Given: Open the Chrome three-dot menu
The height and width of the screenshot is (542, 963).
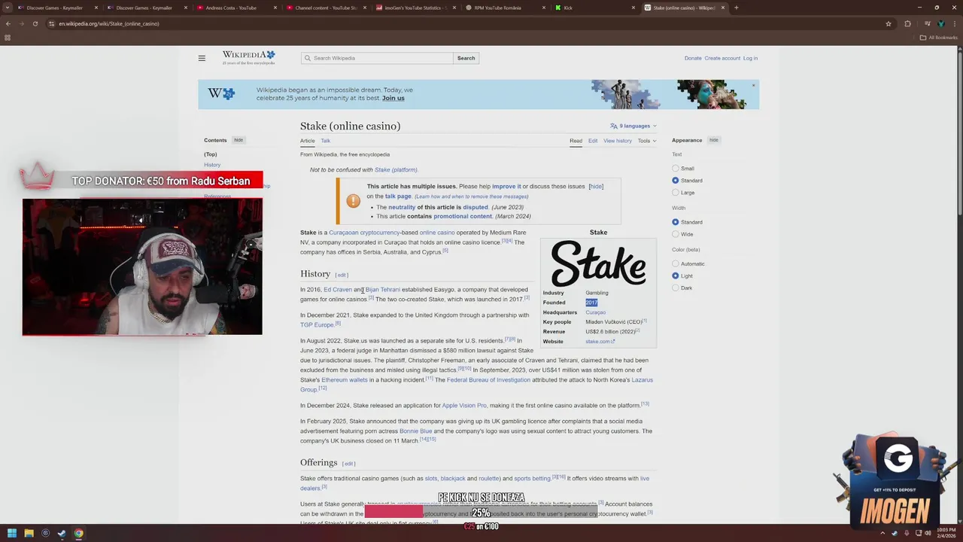Looking at the screenshot, I should [955, 23].
